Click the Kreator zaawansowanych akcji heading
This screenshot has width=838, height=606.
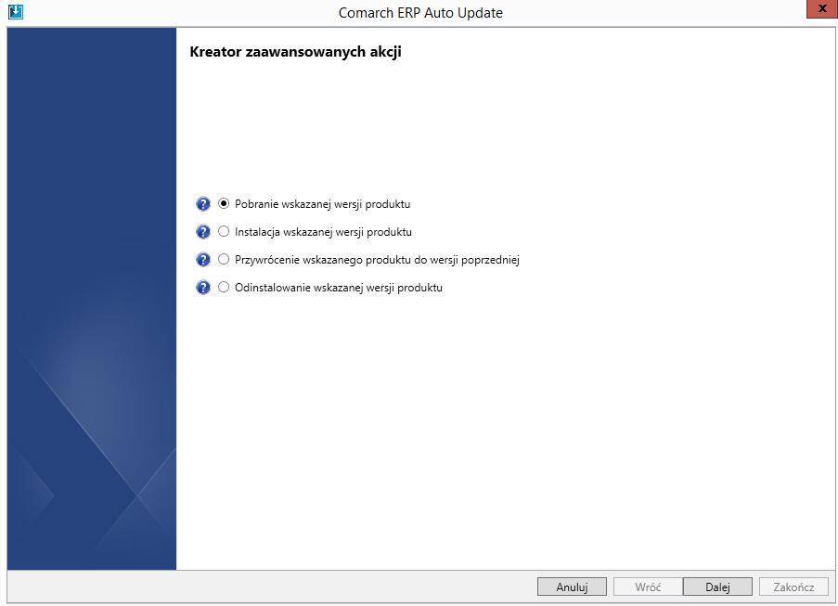click(x=295, y=52)
